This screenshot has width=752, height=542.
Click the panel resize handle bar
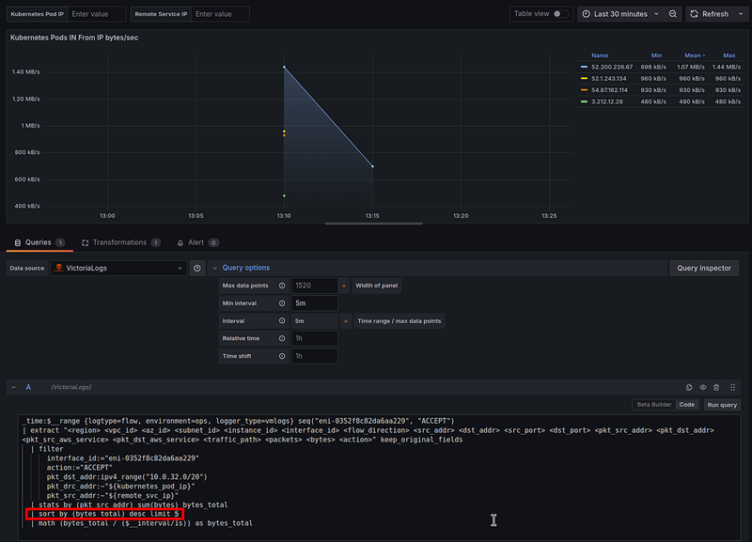pos(373,224)
